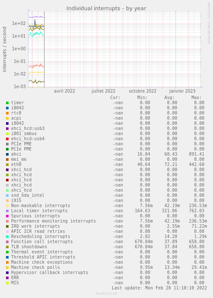
Task: Select the Local timer average 321.06
Action: pos(169,211)
